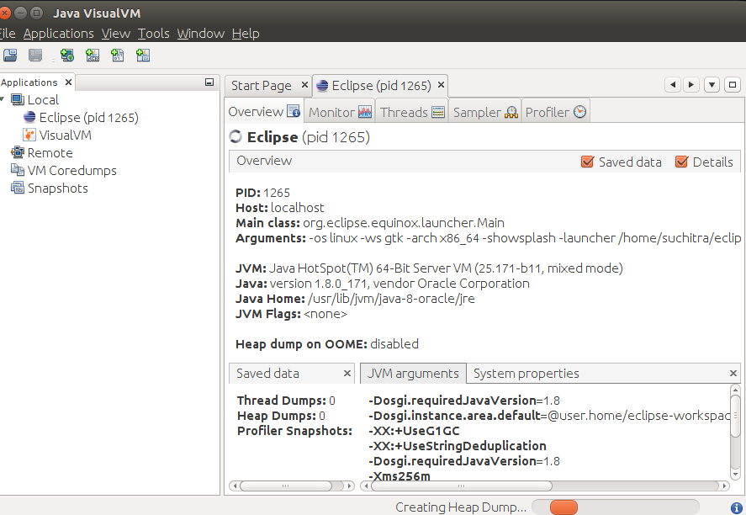Screen dimensions: 746x515
Task: Toggle the Saved data checkbox
Action: (x=588, y=162)
